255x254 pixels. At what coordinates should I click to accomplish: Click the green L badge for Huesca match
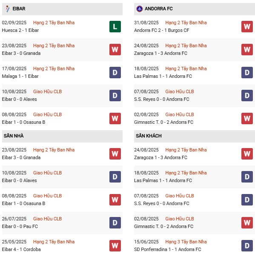coord(115,26)
